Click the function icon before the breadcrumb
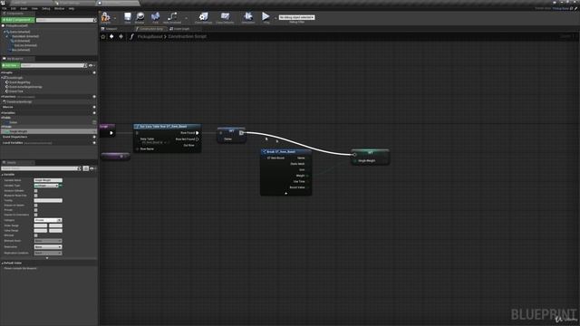This screenshot has height=326, width=580. (131, 36)
